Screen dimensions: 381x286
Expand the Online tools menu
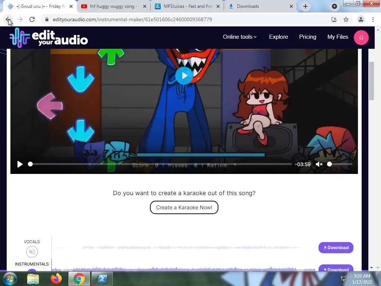[x=240, y=37]
